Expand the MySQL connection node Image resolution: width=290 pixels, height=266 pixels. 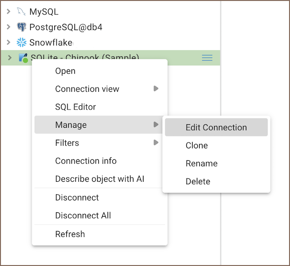[x=8, y=11]
